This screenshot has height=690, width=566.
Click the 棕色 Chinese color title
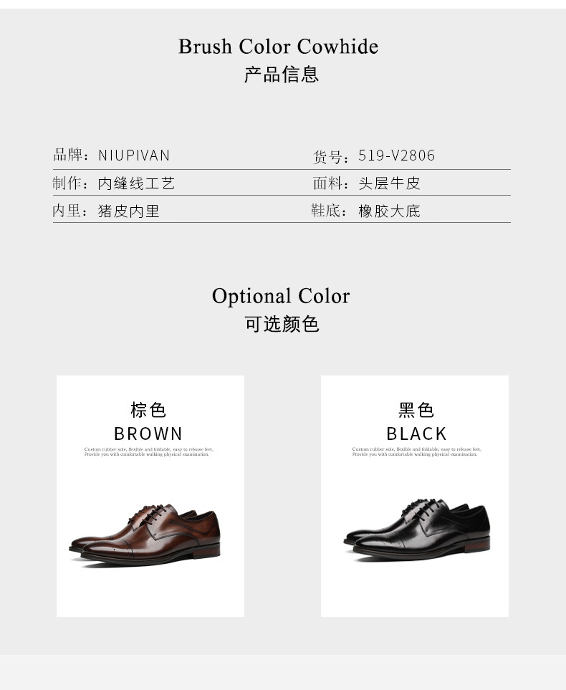pos(148,410)
